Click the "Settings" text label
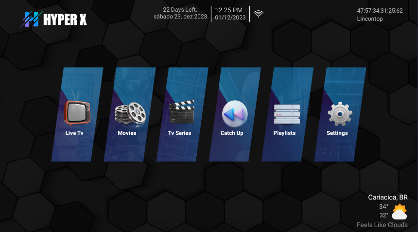418x232 pixels. pyautogui.click(x=337, y=133)
